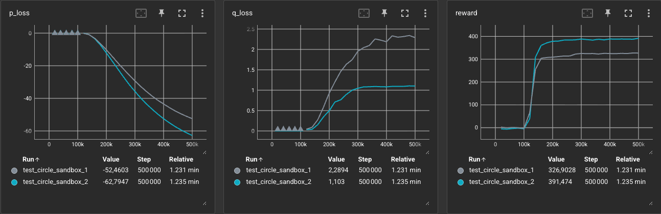The image size is (661, 214).
Task: Expand q_loss card to full screen
Action: 405,13
